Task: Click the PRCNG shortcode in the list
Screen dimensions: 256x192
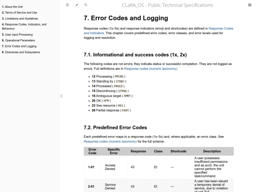Action: [x=119, y=76]
